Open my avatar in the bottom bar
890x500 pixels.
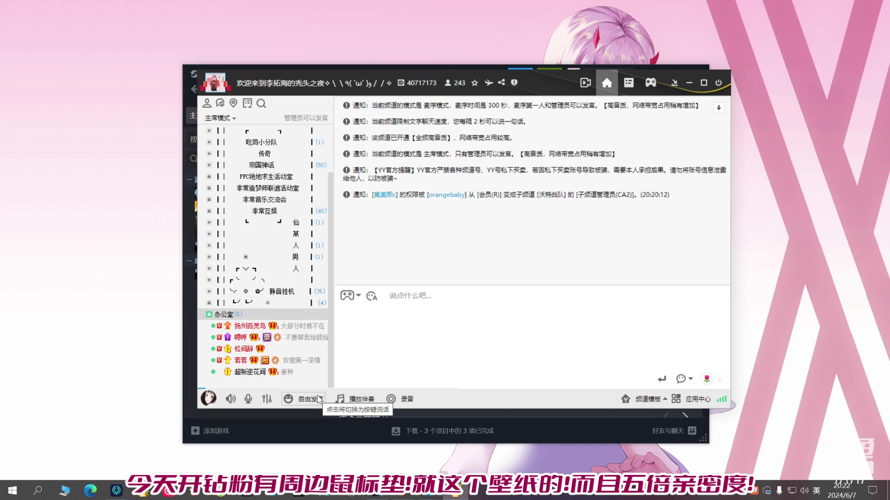[209, 398]
